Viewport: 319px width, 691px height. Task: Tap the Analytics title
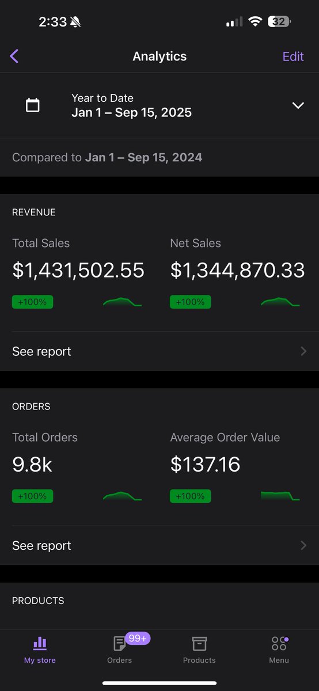click(159, 56)
